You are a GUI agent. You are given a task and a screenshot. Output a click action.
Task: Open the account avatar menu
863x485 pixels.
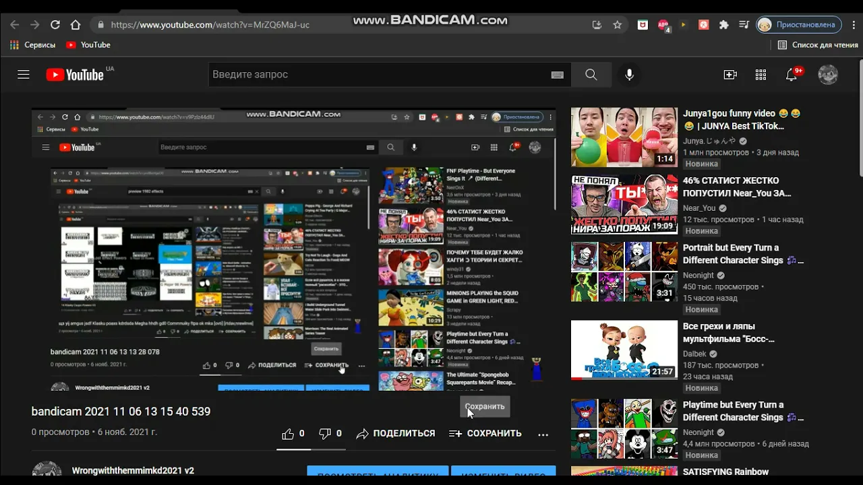[x=828, y=75]
